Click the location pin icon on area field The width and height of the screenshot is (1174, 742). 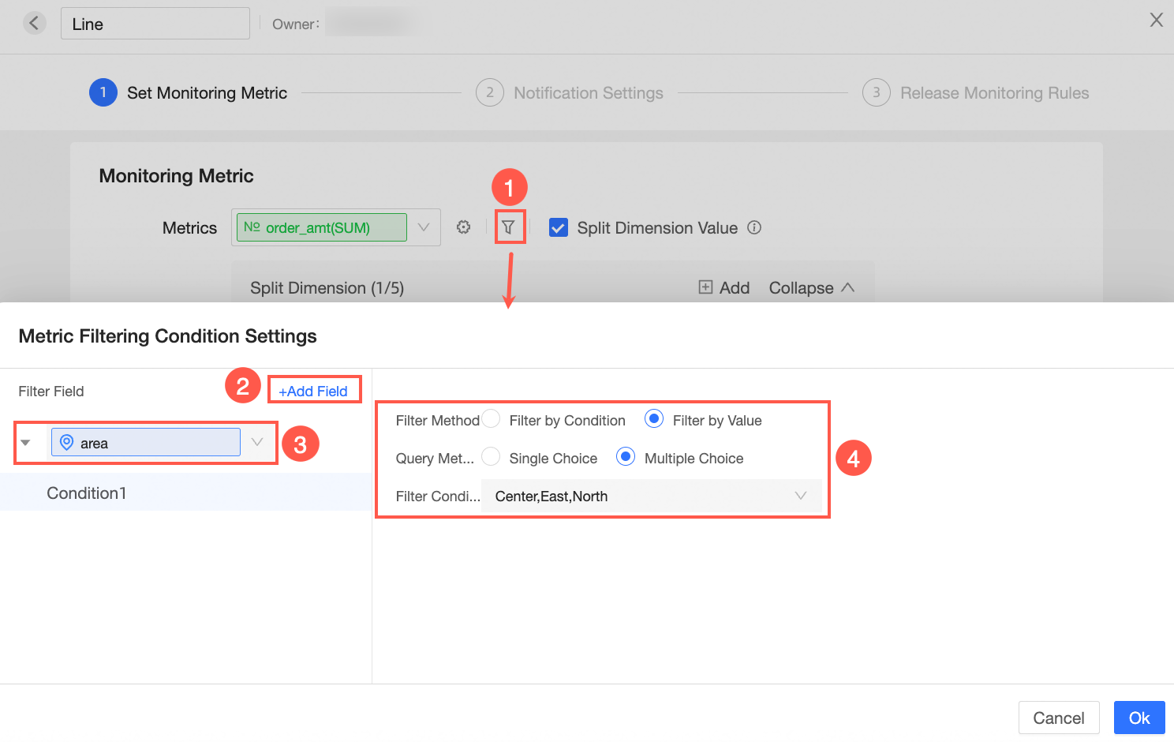(x=67, y=442)
